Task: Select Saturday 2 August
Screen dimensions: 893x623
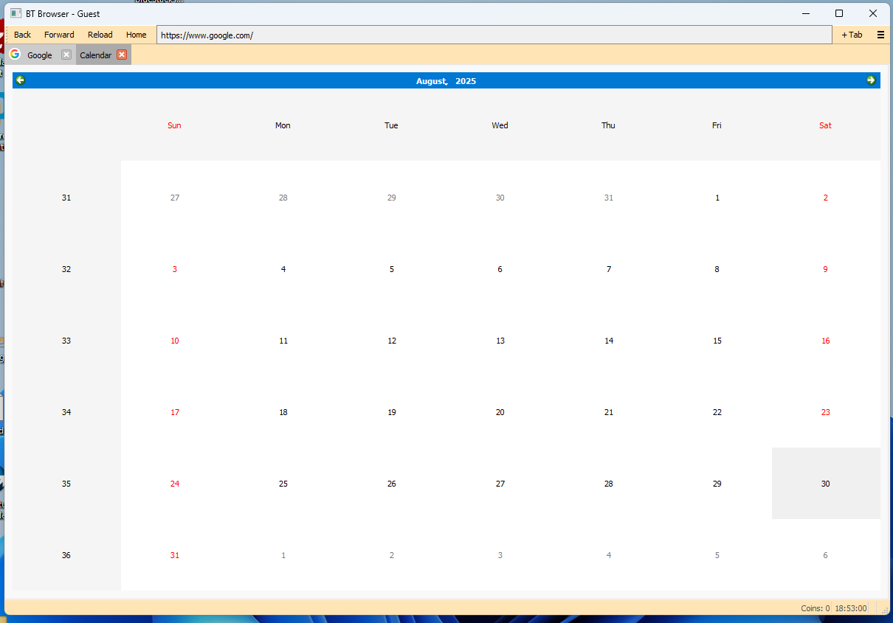Action: 826,198
